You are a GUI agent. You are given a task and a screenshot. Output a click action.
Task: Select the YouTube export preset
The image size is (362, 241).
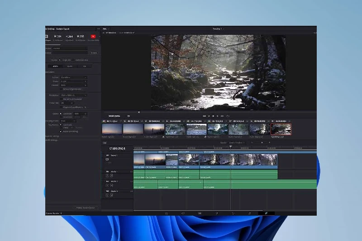point(93,37)
